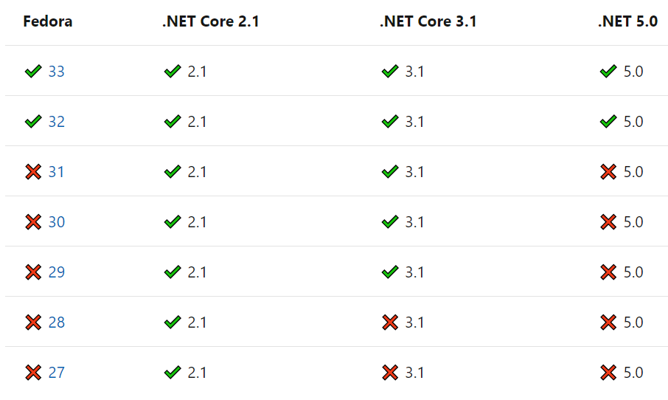This screenshot has width=668, height=400.
Task: Open the Fedora 29 link
Action: [56, 272]
